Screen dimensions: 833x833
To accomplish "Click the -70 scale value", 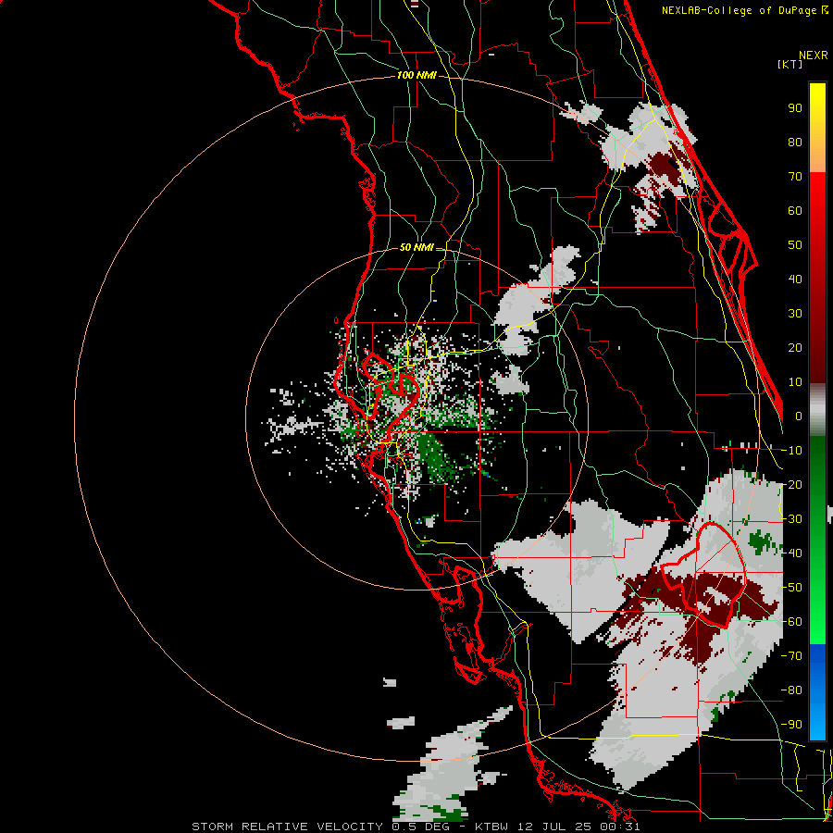I will [791, 656].
